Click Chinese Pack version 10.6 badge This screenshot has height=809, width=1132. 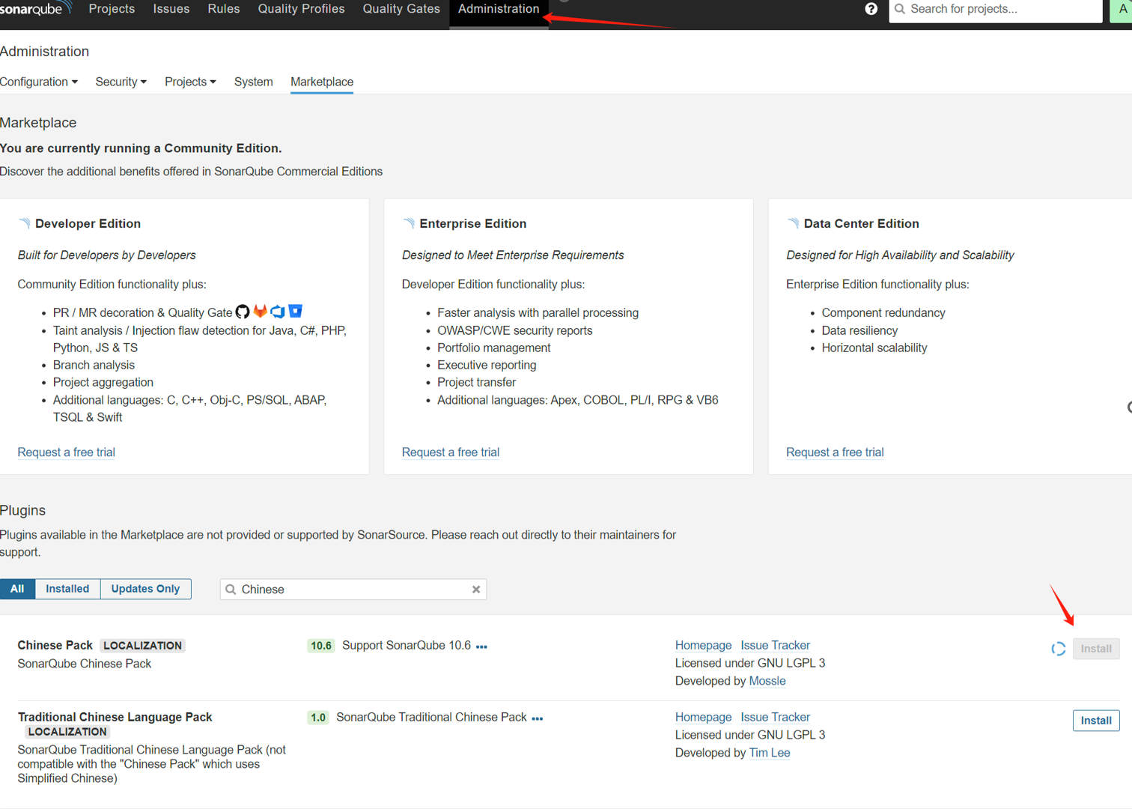click(x=321, y=646)
